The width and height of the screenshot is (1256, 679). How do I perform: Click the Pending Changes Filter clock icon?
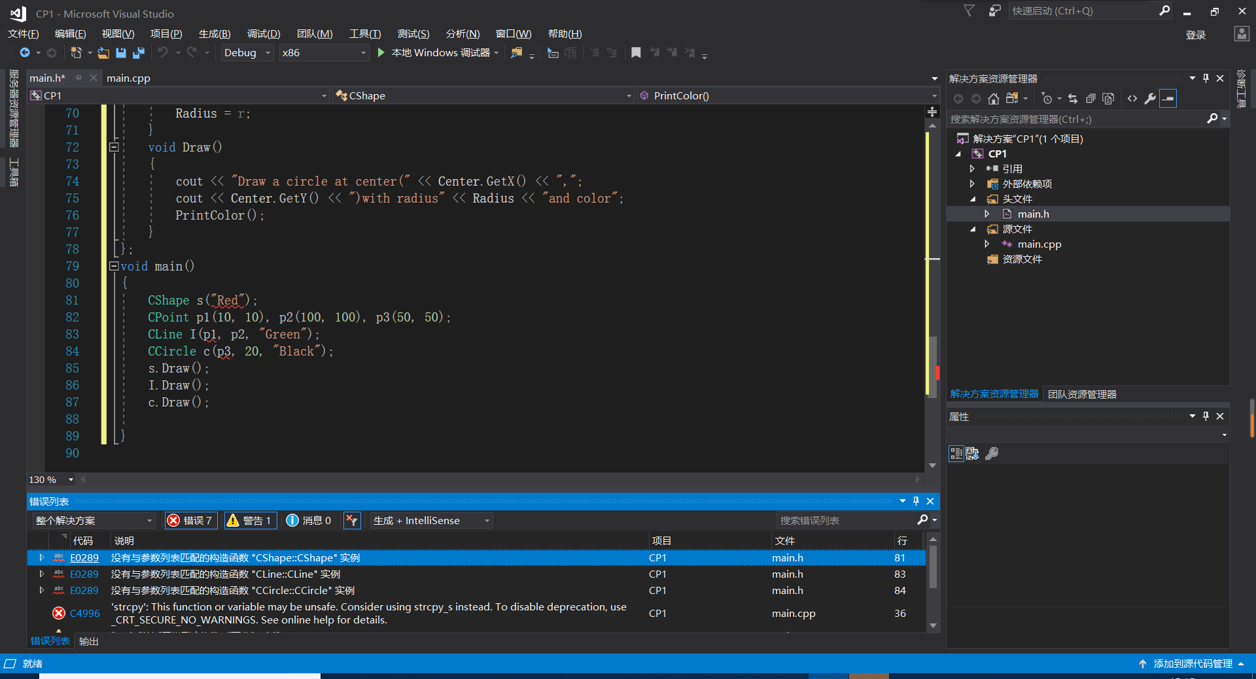[1047, 99]
